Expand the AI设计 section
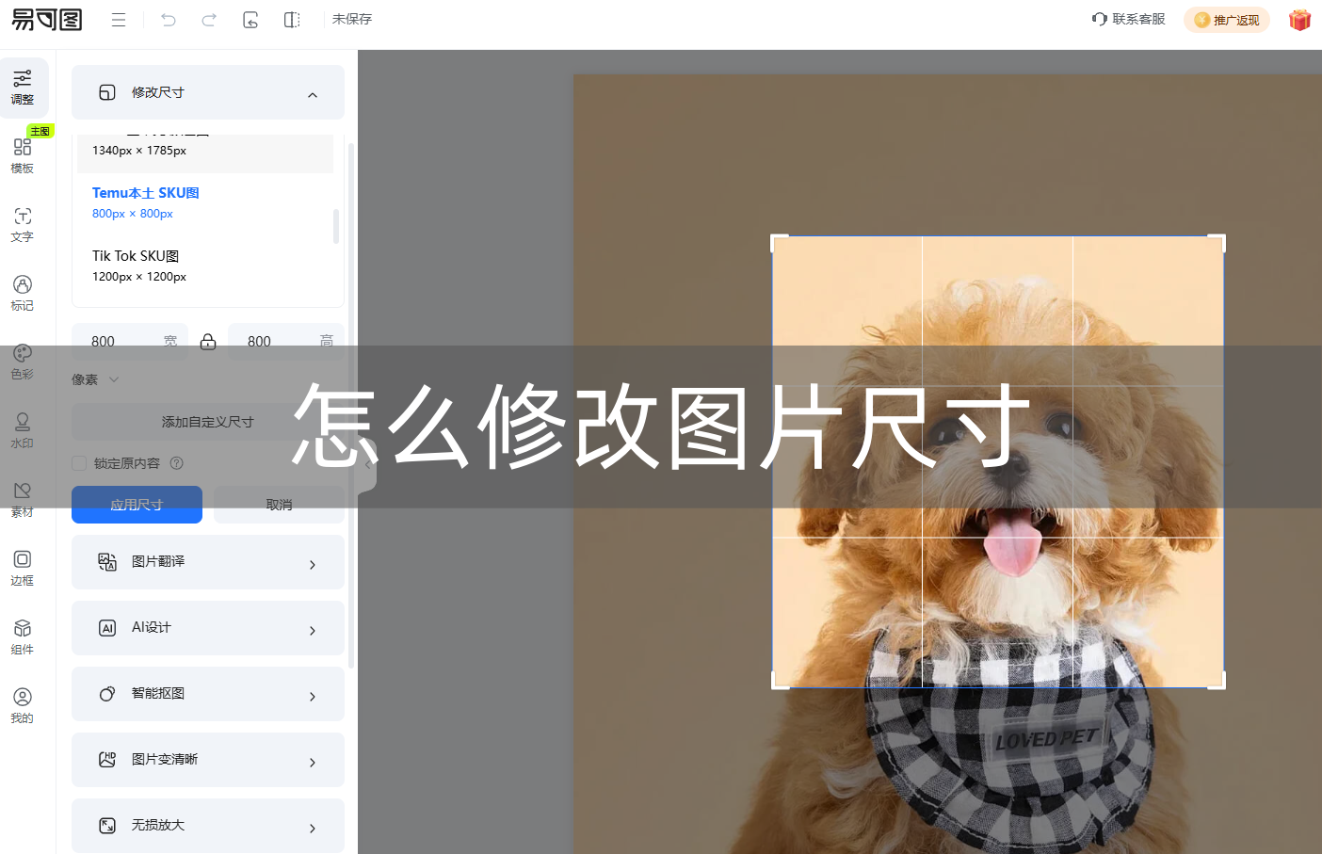1322x854 pixels. tap(208, 628)
